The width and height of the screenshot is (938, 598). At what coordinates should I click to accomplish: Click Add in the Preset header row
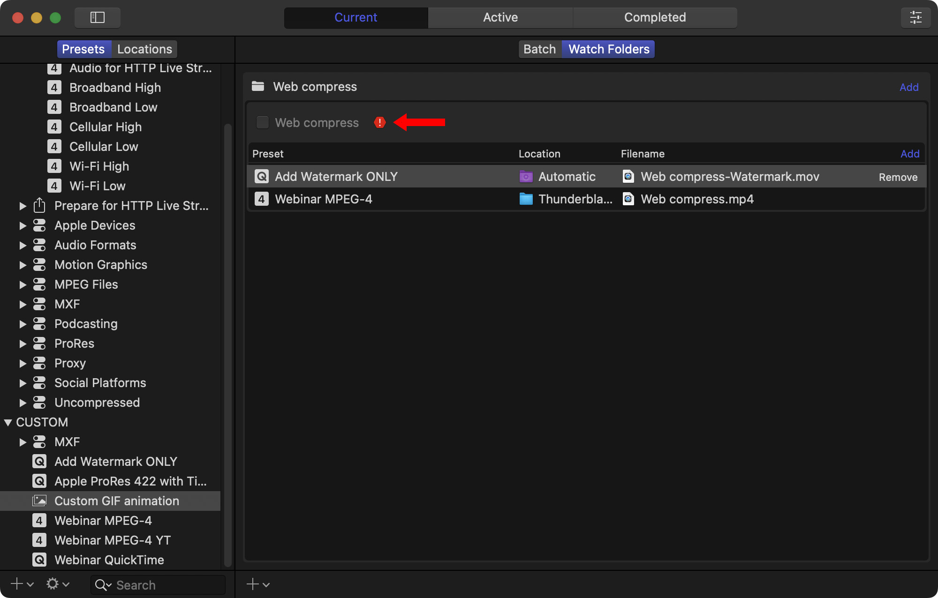point(909,154)
